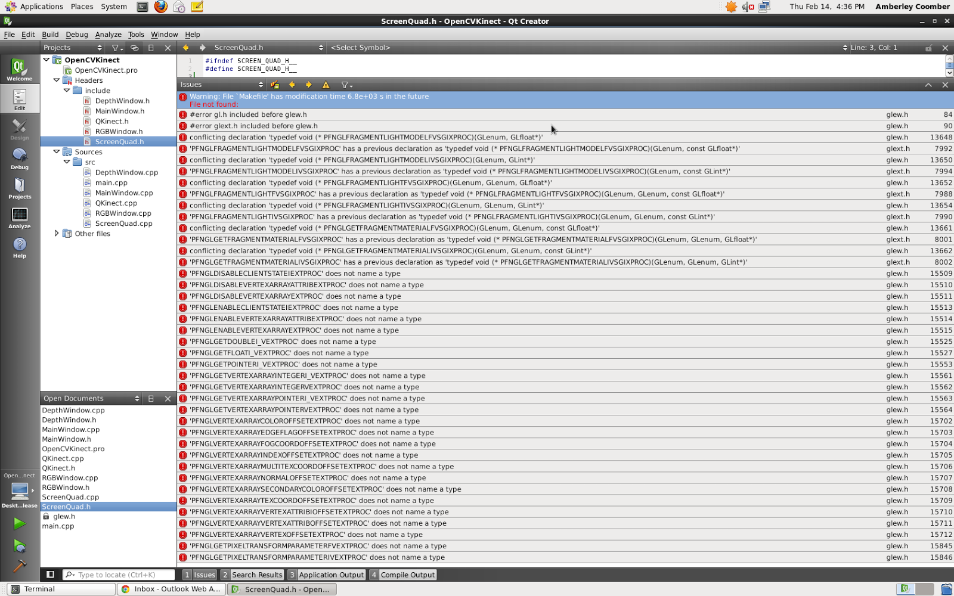This screenshot has width=954, height=596.
Task: Close the ScreenQuad.h editor document
Action: coord(945,48)
